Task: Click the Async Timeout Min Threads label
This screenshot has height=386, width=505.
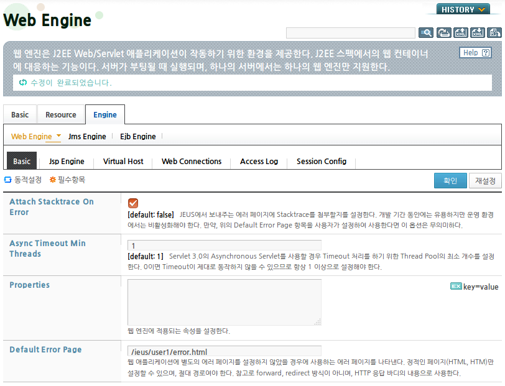Action: click(48, 248)
